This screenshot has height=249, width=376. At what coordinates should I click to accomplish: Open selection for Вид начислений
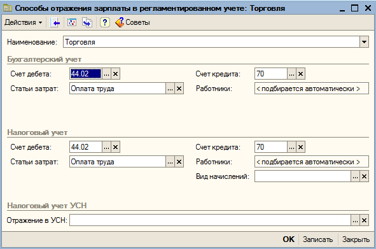tap(355, 176)
